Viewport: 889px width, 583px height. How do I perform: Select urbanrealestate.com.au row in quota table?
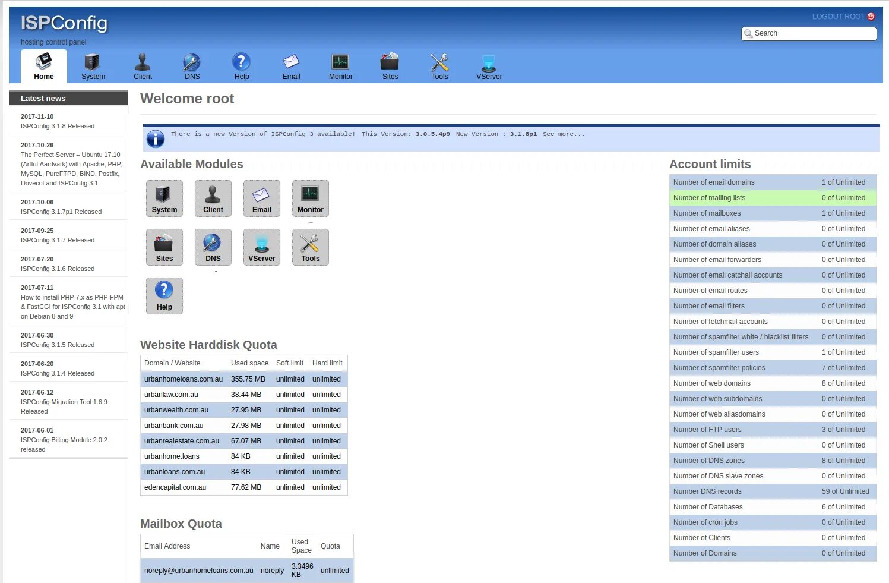point(244,441)
